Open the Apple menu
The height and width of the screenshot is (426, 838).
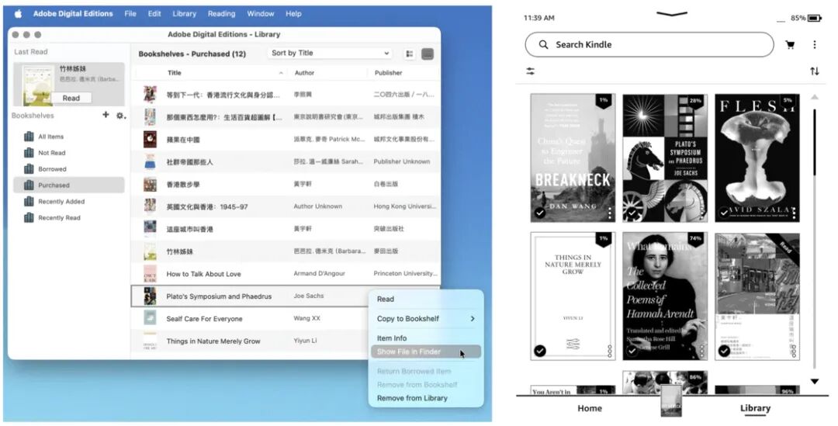click(x=18, y=14)
